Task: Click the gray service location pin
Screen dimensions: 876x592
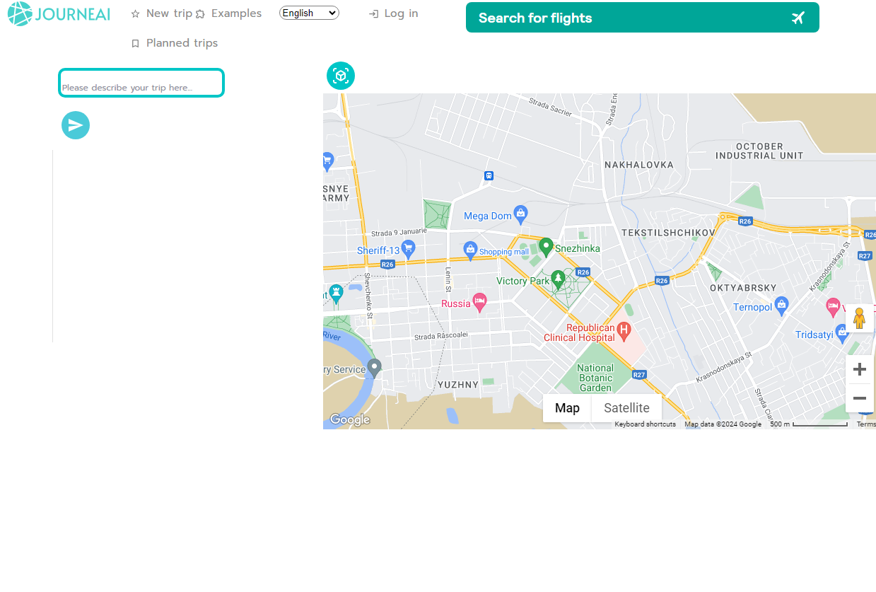Action: [x=375, y=368]
